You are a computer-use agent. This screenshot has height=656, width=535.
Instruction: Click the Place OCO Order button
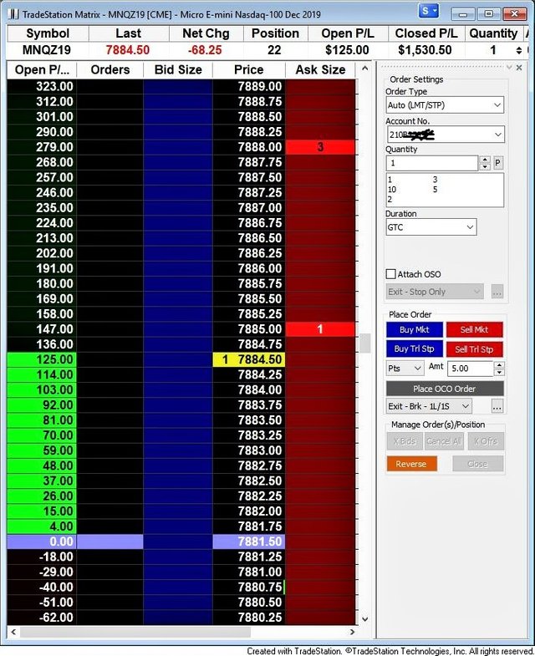point(445,389)
